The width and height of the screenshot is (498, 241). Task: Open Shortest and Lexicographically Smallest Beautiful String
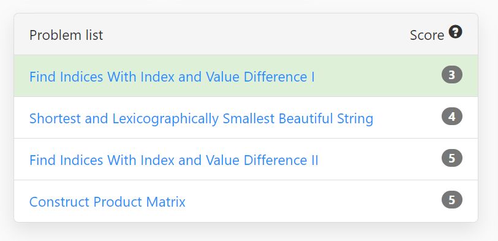(x=201, y=118)
